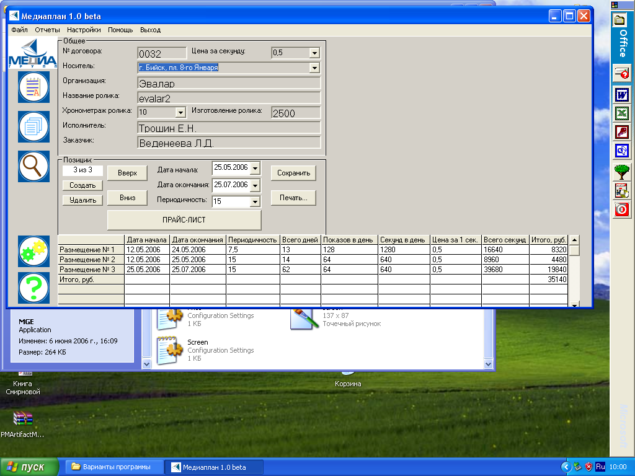635x476 pixels.
Task: Expand the Носитель combo box
Action: coord(314,68)
